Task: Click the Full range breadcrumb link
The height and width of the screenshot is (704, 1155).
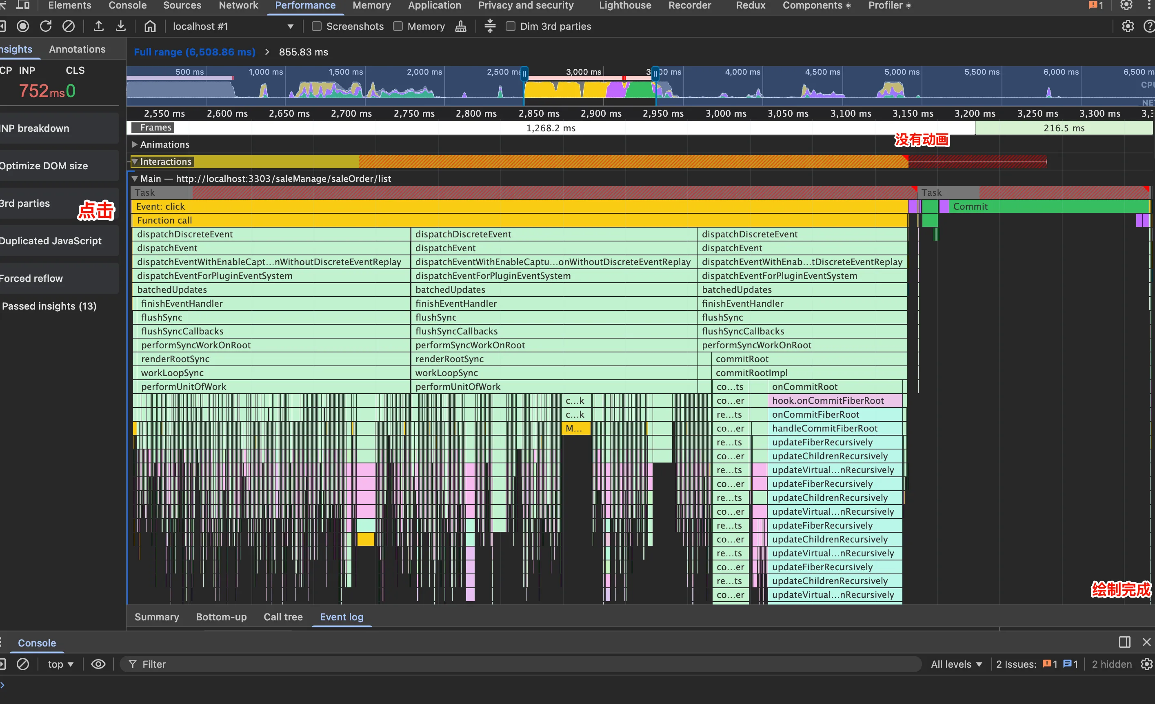Action: [x=195, y=52]
